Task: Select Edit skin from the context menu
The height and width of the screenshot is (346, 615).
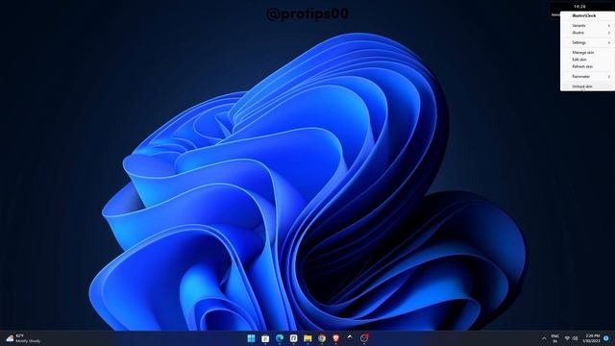Action: pyautogui.click(x=587, y=60)
